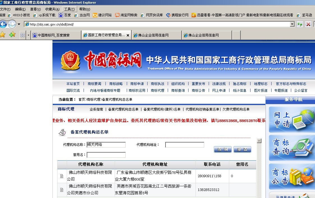Screen dimensions: 315x198
Task: Open 商标代理 in the navigation bar
Action: point(157,91)
